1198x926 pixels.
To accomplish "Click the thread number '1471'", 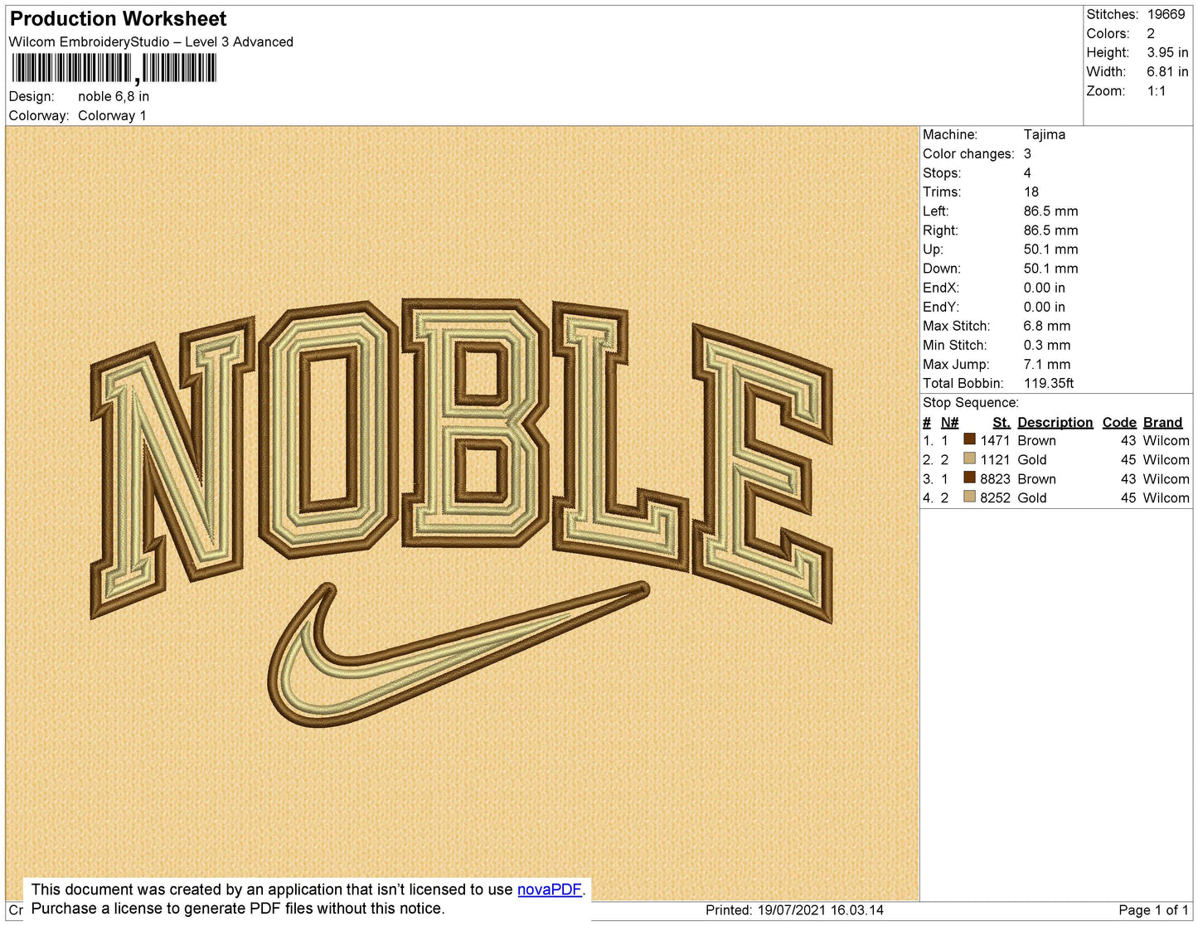I will [995, 440].
